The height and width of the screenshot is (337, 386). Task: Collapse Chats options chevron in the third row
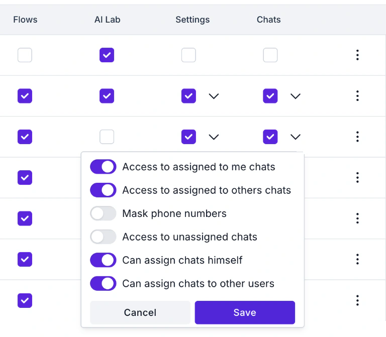tap(296, 137)
